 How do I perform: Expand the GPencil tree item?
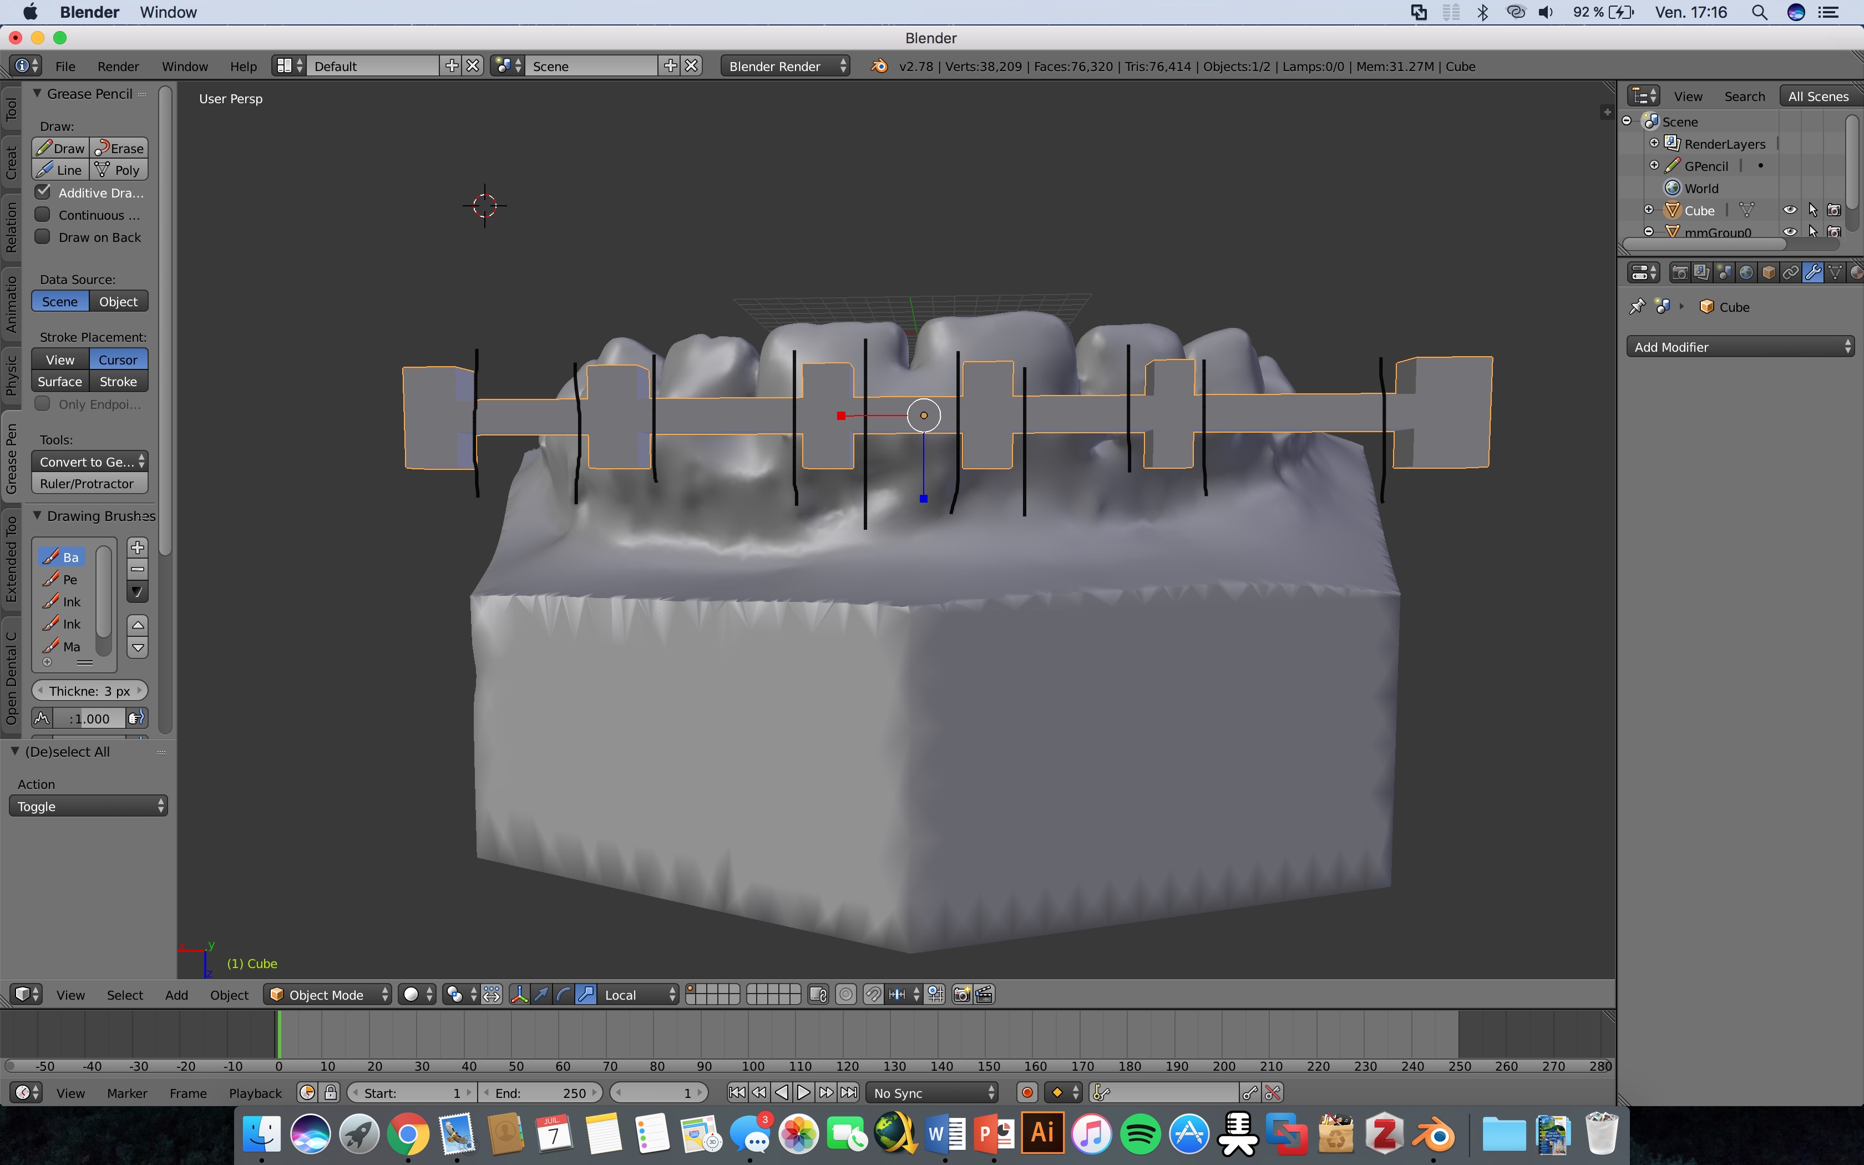pos(1654,166)
